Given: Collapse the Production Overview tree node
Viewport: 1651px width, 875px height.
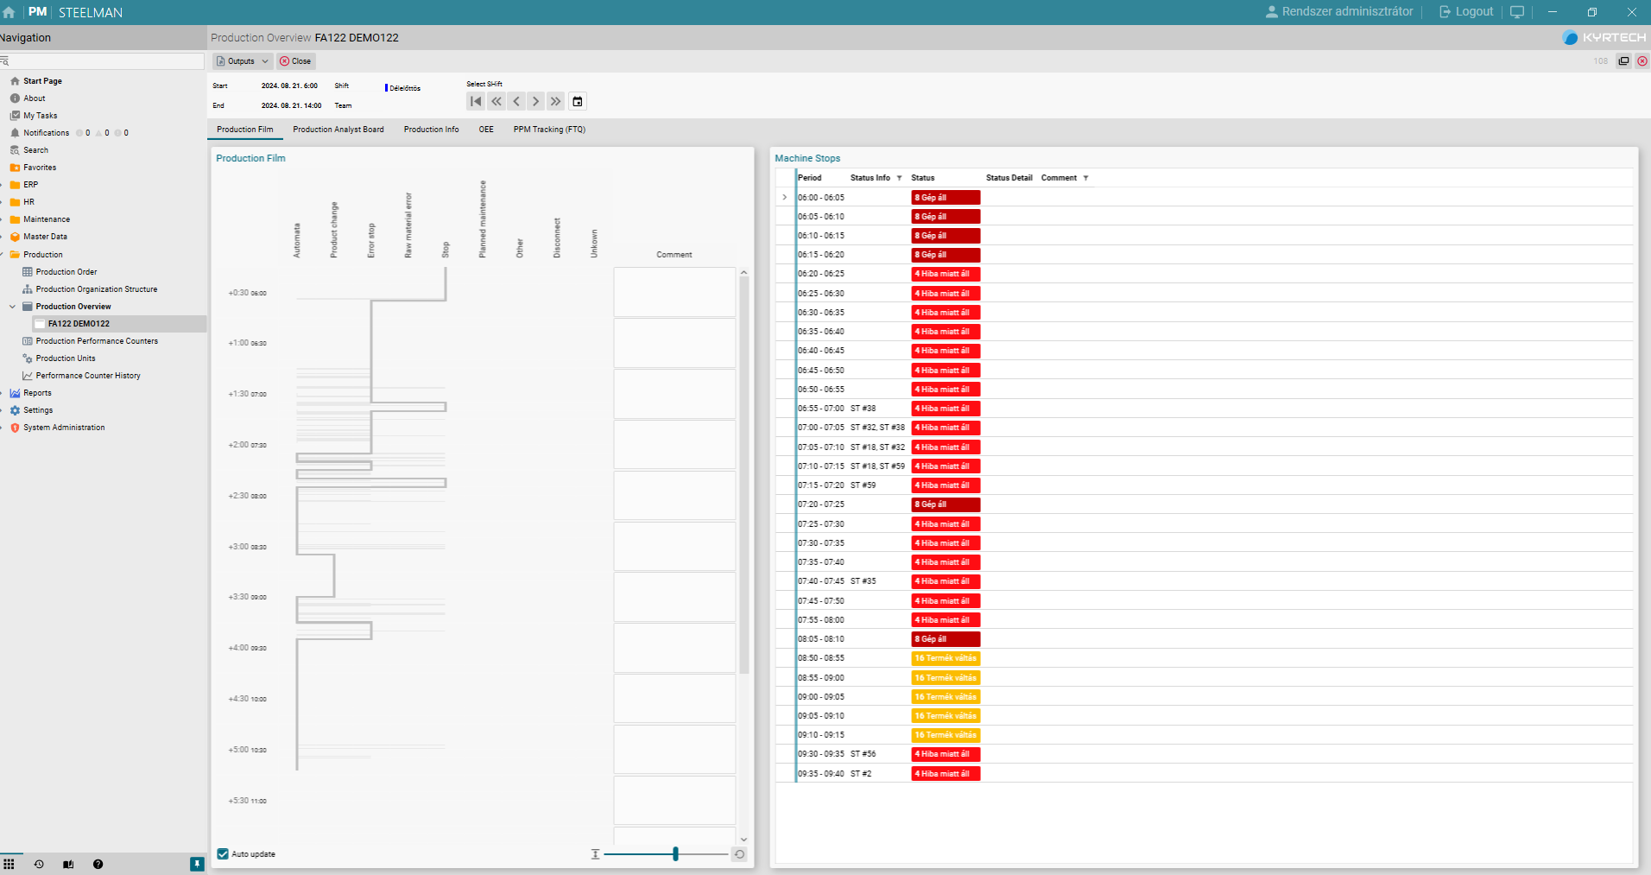Looking at the screenshot, I should pyautogui.click(x=13, y=307).
